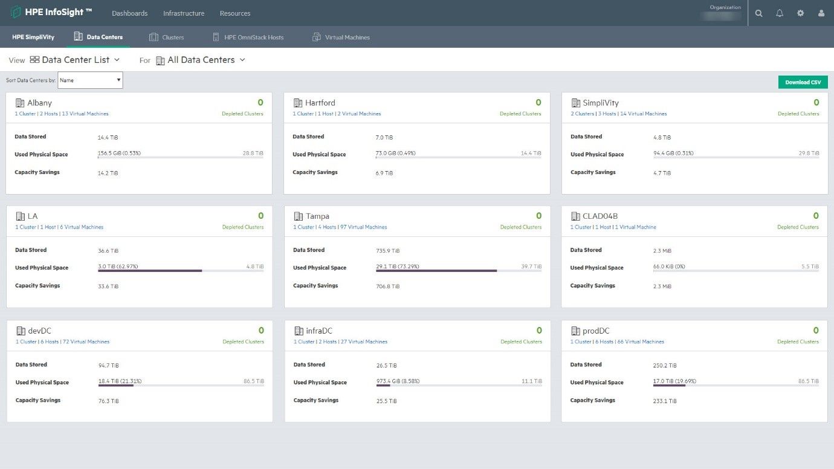Click Tampa's Used Physical Space progress bar
The image size is (834, 469).
[x=459, y=271]
